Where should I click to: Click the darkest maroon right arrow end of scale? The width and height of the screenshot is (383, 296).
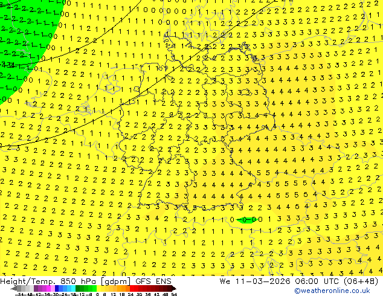pos(173,289)
